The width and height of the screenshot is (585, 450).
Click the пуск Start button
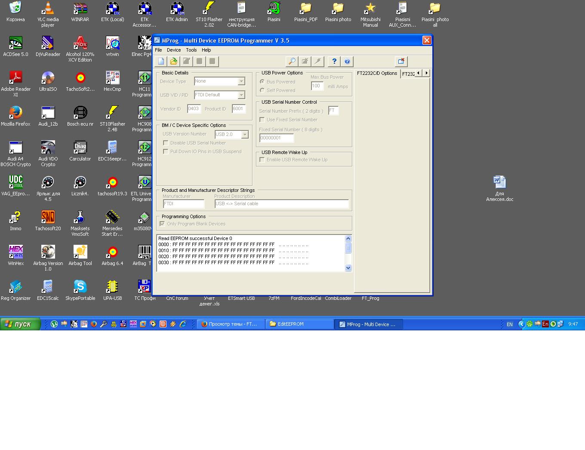click(20, 324)
